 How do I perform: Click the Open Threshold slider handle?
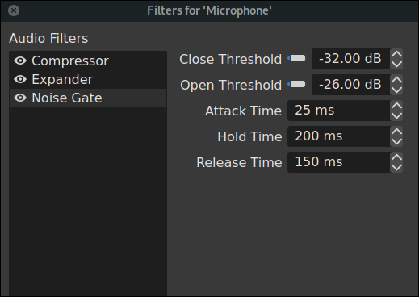point(298,84)
